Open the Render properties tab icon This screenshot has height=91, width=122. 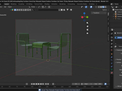112,37
